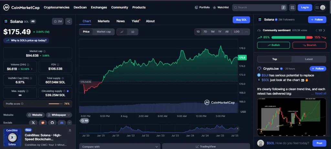The height and width of the screenshot is (149, 331).
Task: Go to next sentiment page arrow
Action: (x=324, y=30)
